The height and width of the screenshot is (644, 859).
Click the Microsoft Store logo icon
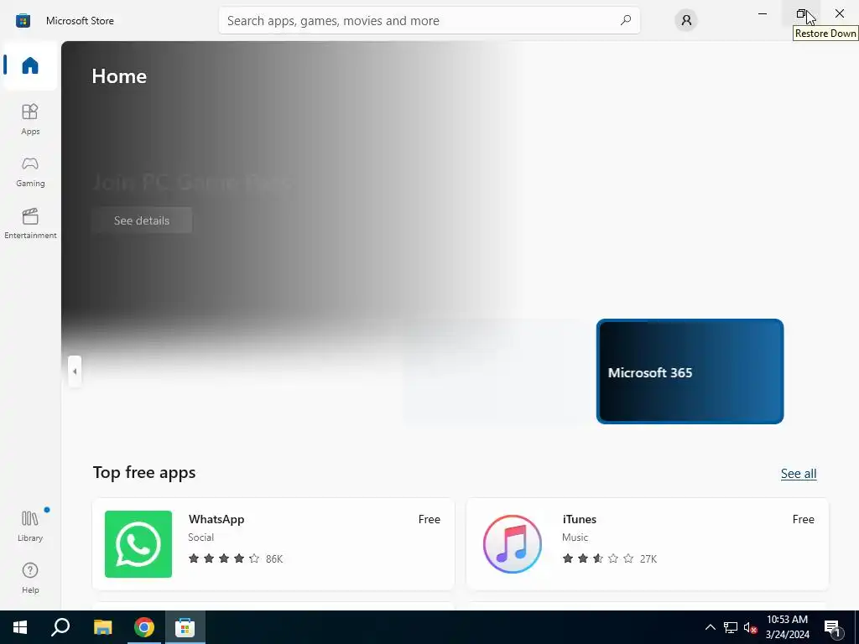(x=23, y=21)
